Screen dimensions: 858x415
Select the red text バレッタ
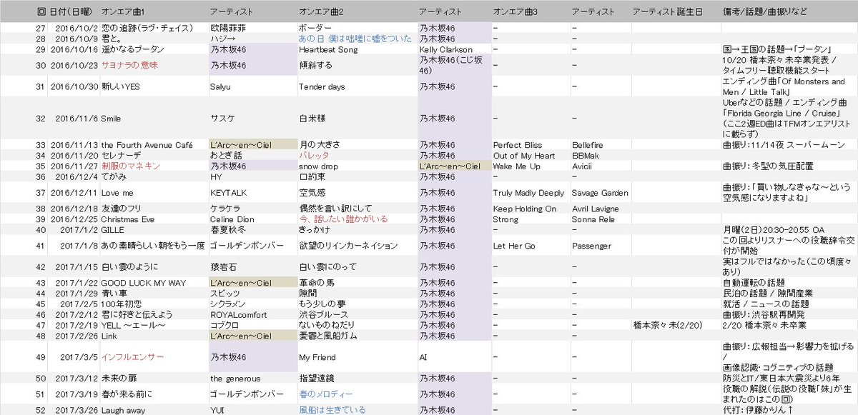[314, 155]
